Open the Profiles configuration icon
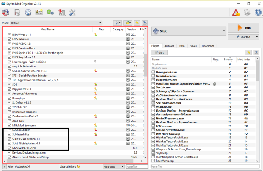Viewport: 263px width, 171px height. point(17,13)
